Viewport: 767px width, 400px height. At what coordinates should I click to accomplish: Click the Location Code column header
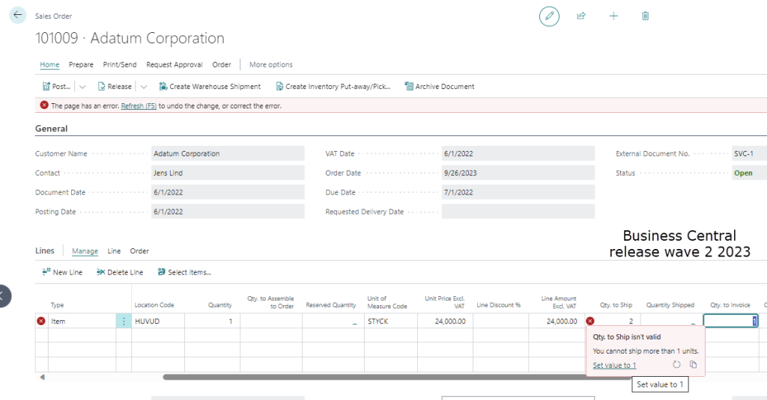154,305
